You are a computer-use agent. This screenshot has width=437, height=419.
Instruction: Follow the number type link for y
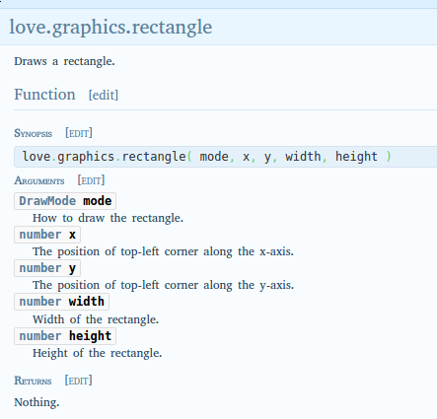pyautogui.click(x=40, y=268)
